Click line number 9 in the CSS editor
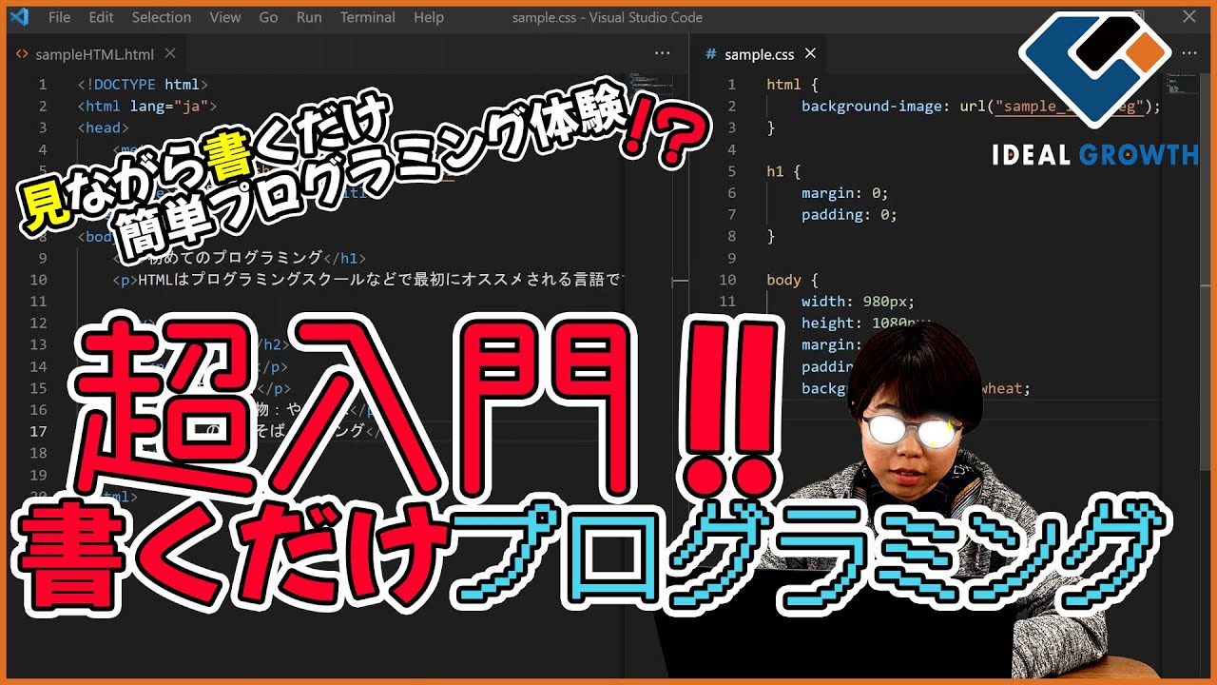 730,258
